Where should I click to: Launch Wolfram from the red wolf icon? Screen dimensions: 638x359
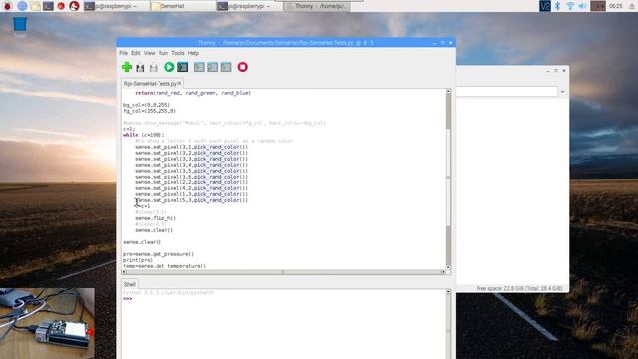click(74, 6)
